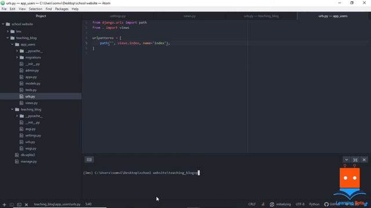371x208 pixels.
Task: Hide the terminal panel with the chevron-down icon
Action: pos(346,159)
